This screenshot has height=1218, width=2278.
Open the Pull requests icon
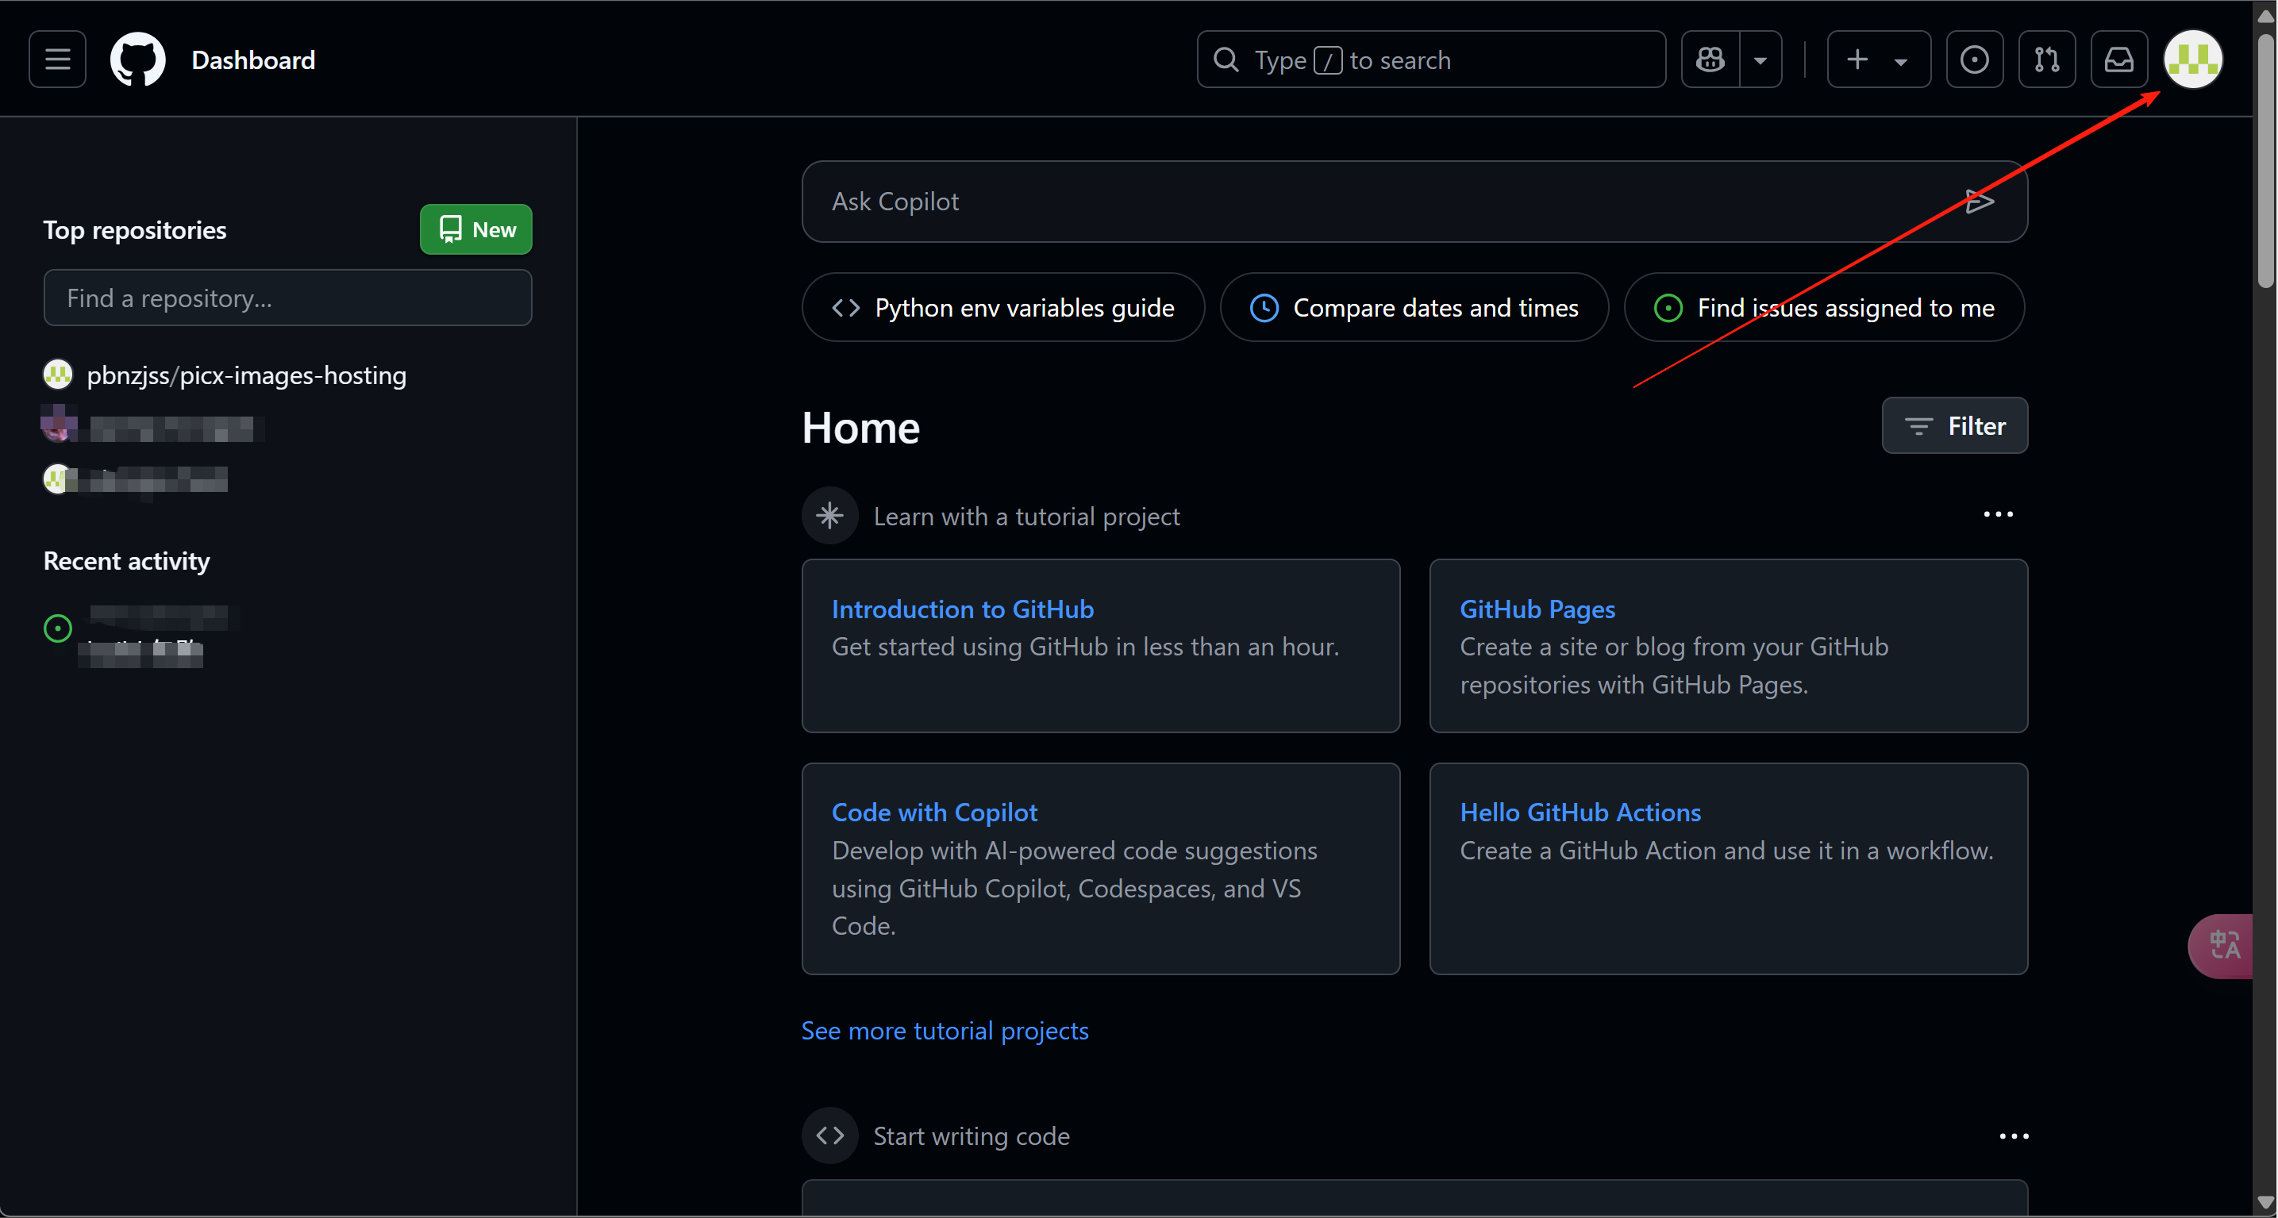click(x=2047, y=60)
